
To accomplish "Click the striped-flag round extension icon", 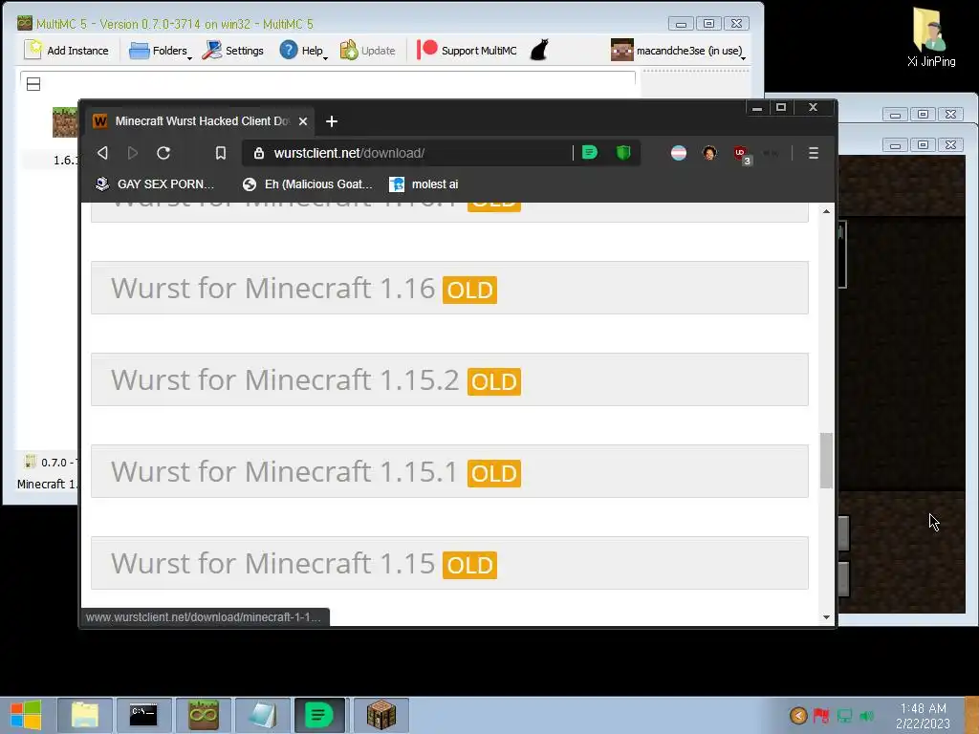I will click(679, 153).
